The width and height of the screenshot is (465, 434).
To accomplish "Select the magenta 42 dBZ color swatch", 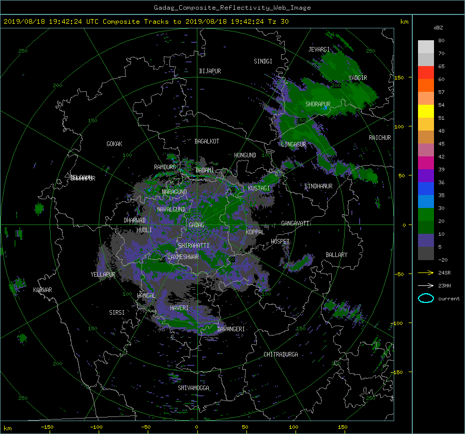I will click(426, 163).
